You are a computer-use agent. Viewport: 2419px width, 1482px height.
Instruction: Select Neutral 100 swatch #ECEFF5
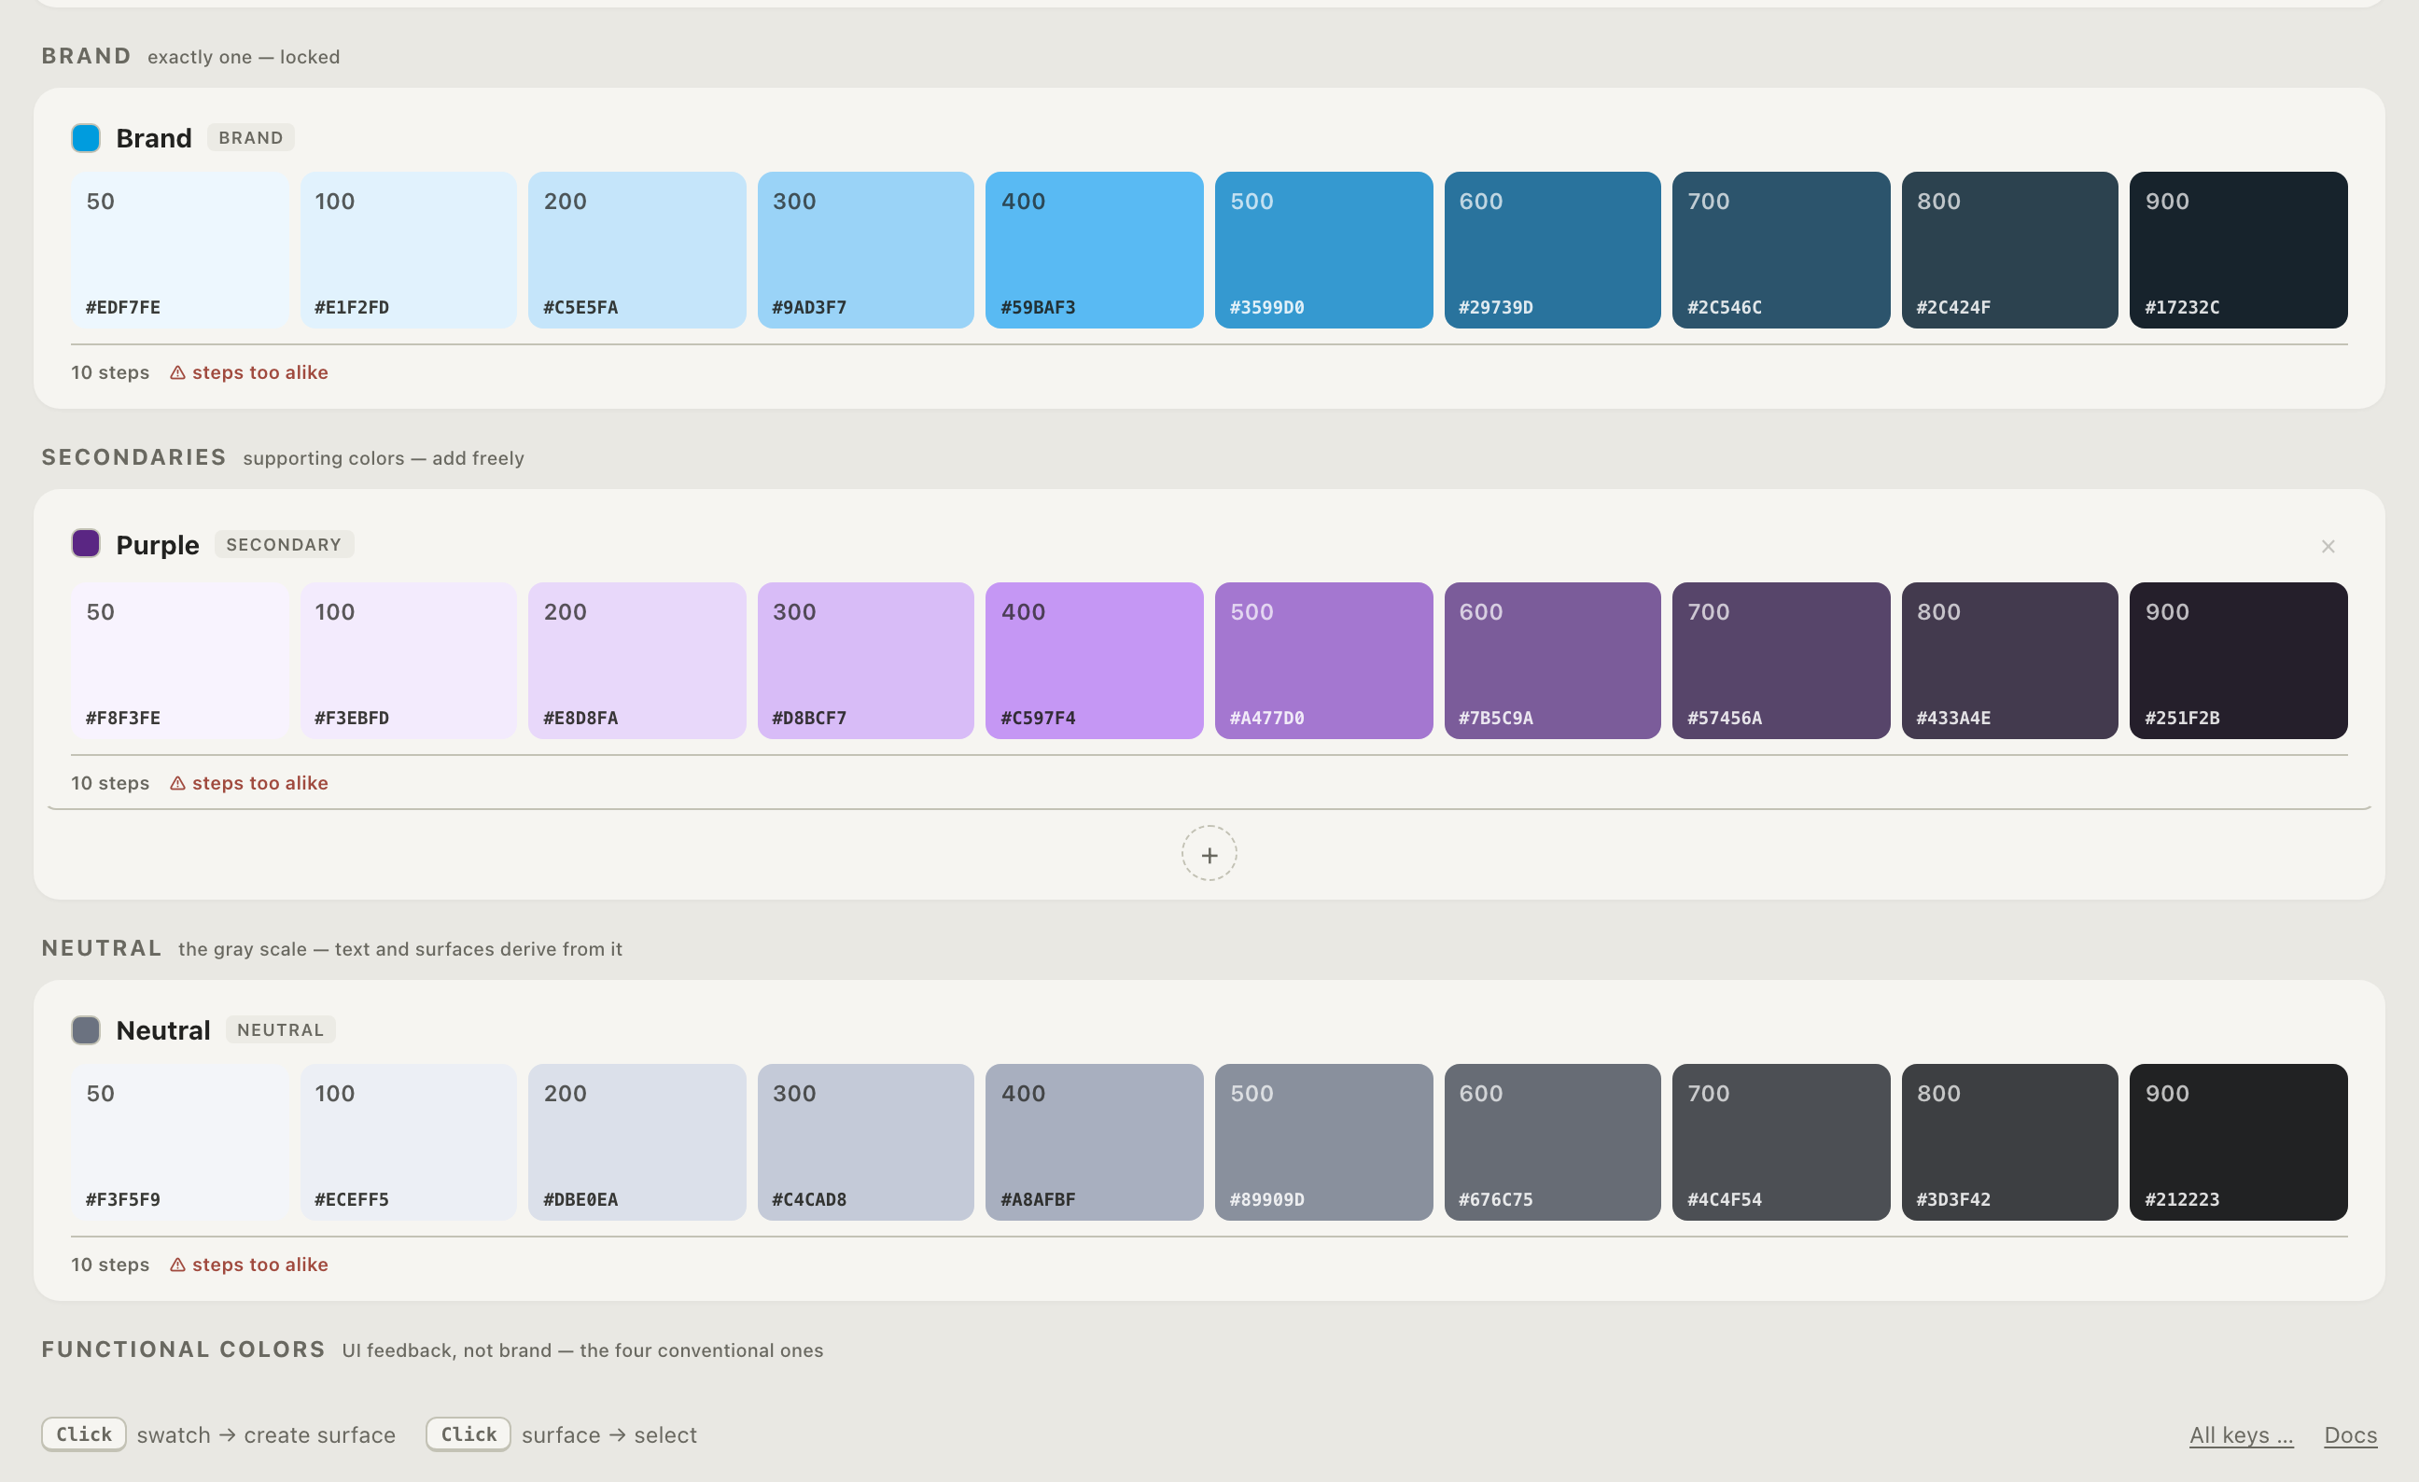click(x=409, y=1142)
